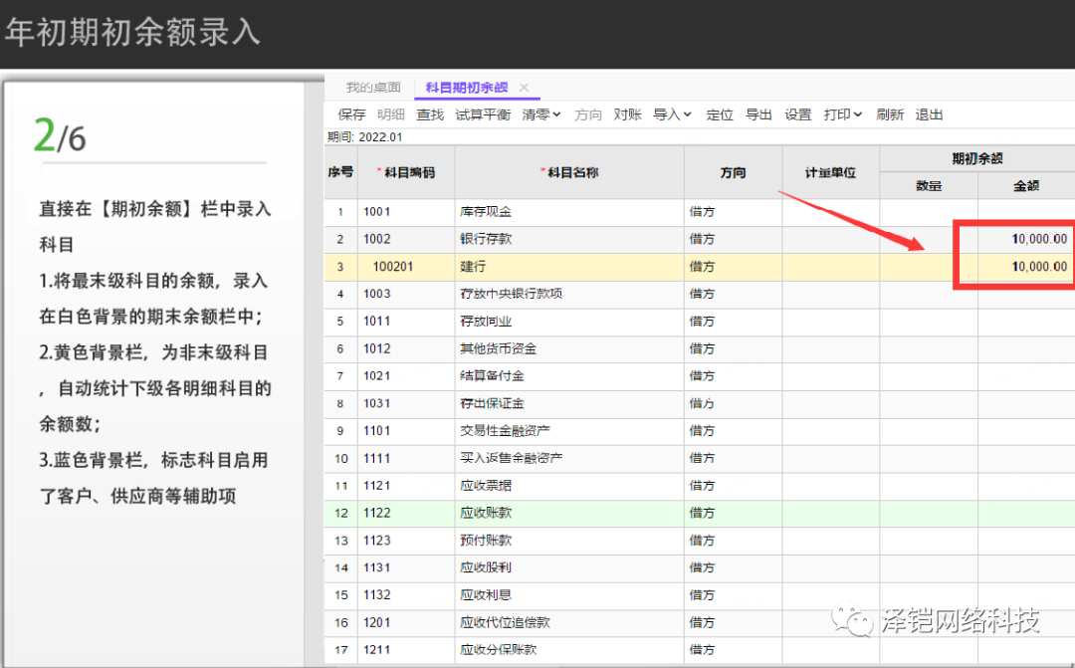Click 导出 (Export) in the toolbar
The image size is (1075, 668).
click(x=758, y=115)
